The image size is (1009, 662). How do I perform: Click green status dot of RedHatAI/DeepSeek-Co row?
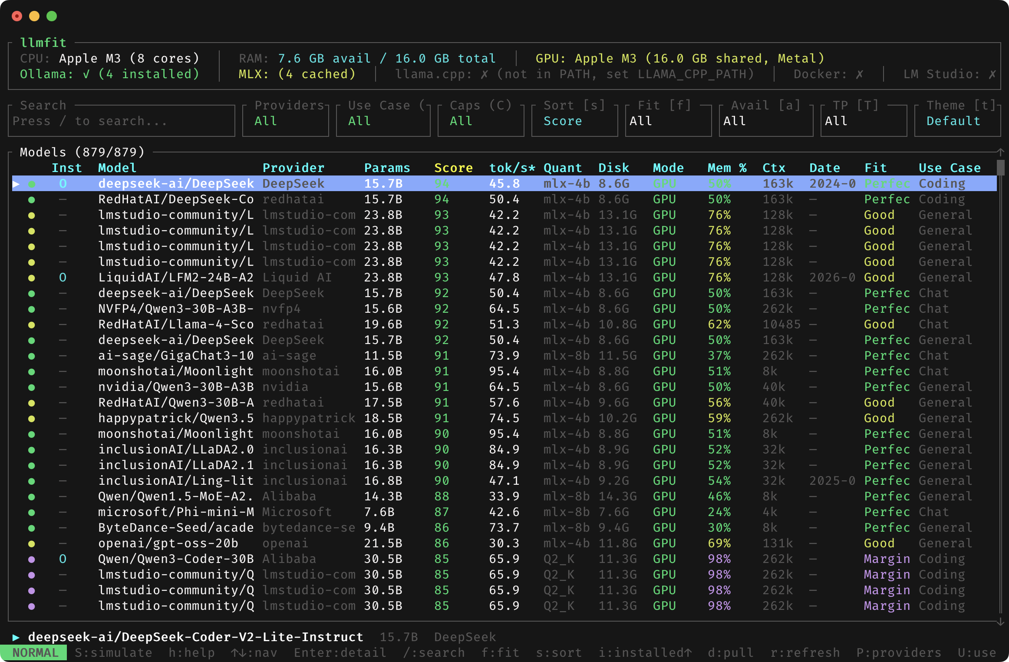point(32,200)
